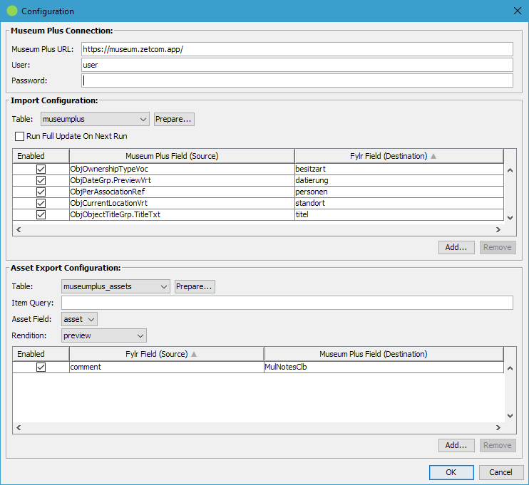Uncheck the ObjOwnershipTypeVoc enabled checkbox
This screenshot has width=529, height=485.
pos(41,169)
